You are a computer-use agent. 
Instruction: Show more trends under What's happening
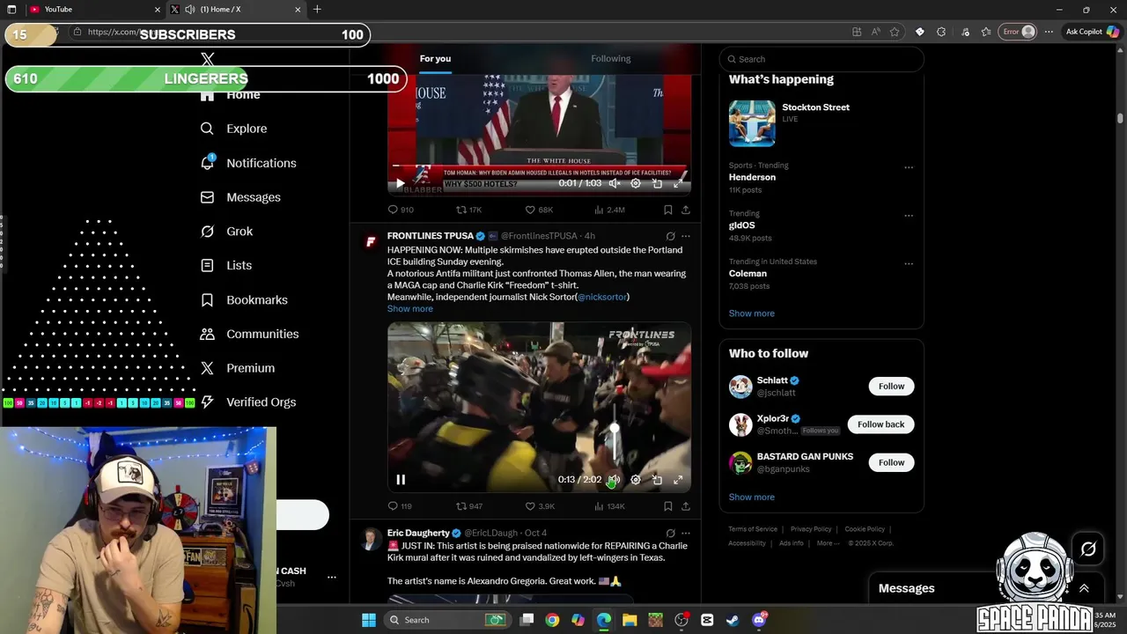coord(752,313)
